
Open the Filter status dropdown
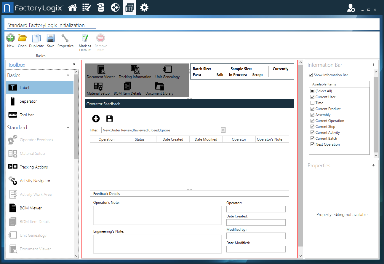223,130
